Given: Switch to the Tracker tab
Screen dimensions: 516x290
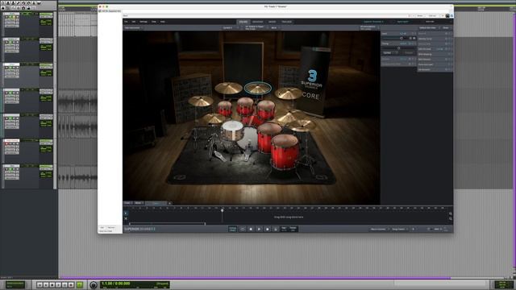Looking at the screenshot, I should 287,22.
